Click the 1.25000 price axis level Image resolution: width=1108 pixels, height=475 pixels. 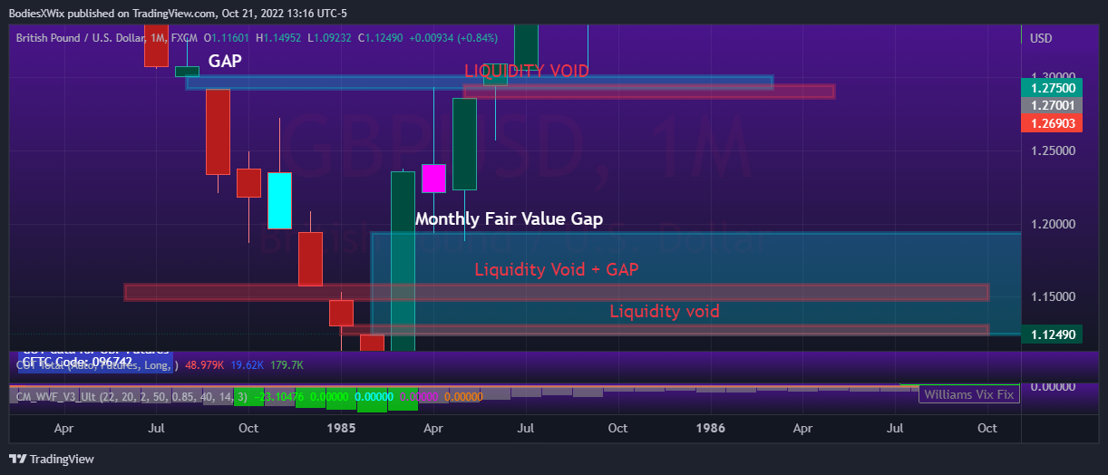coord(1051,150)
